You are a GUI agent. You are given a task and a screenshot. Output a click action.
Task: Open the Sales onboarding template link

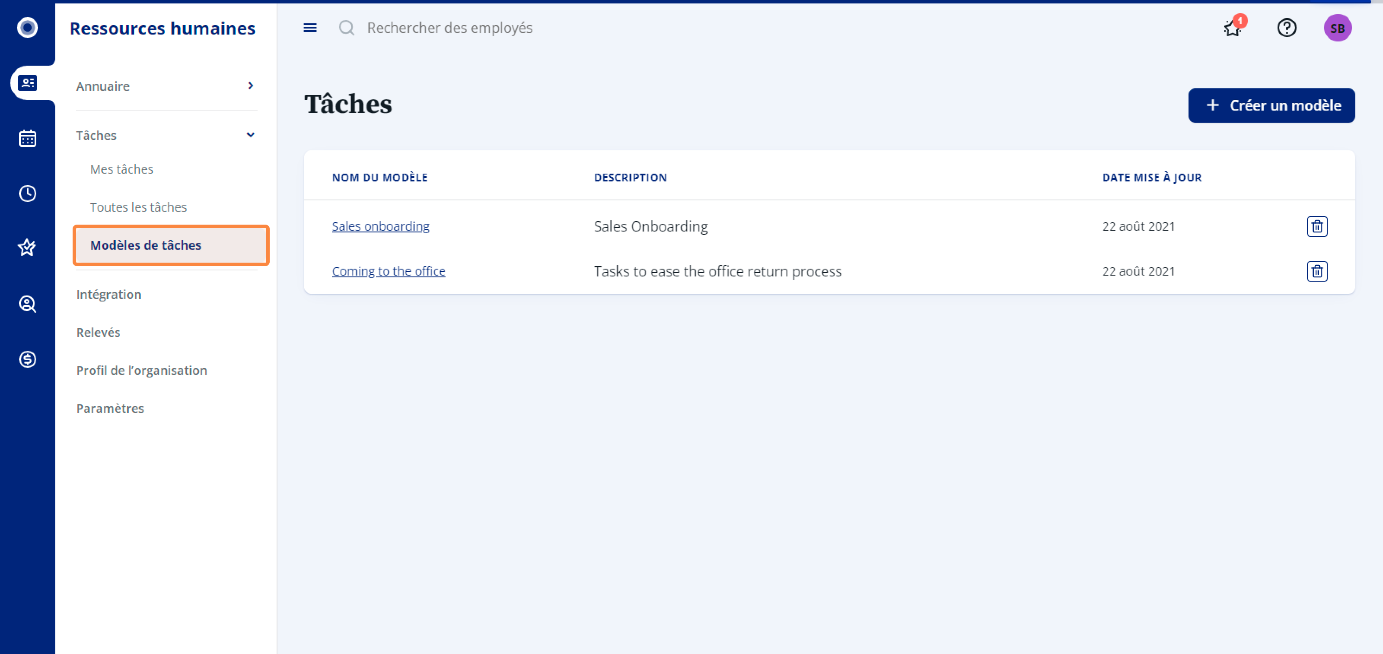click(380, 226)
